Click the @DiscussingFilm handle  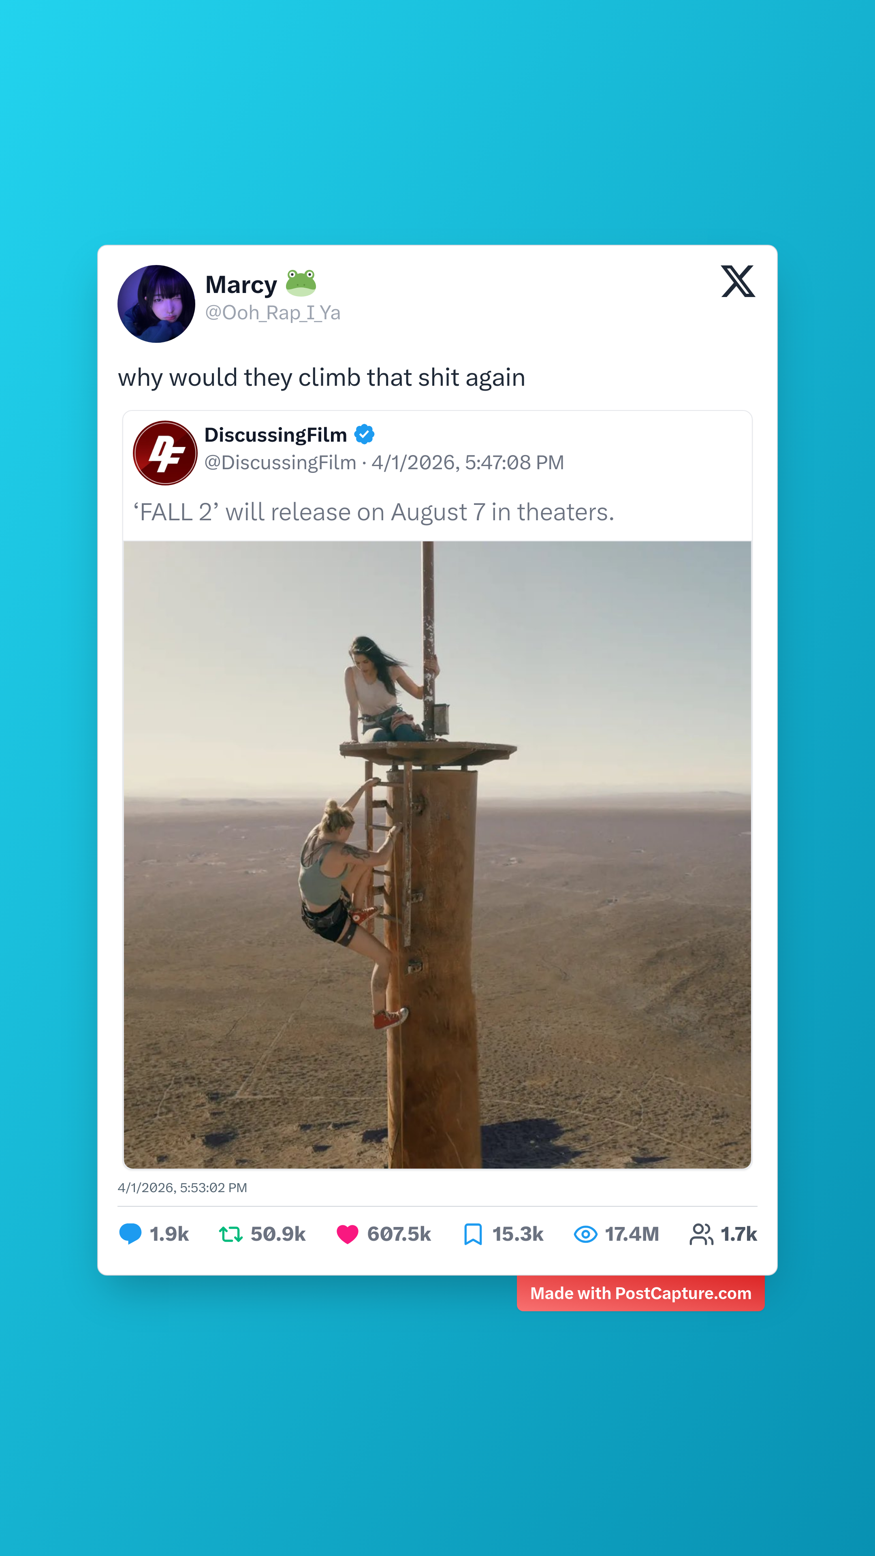click(x=281, y=463)
